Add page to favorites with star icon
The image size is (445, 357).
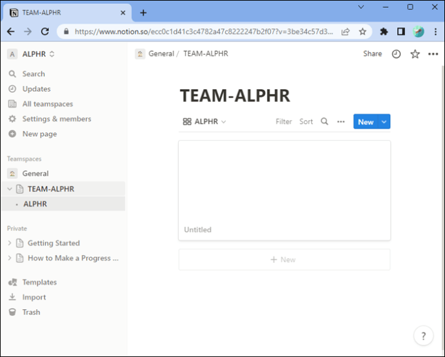pos(415,54)
